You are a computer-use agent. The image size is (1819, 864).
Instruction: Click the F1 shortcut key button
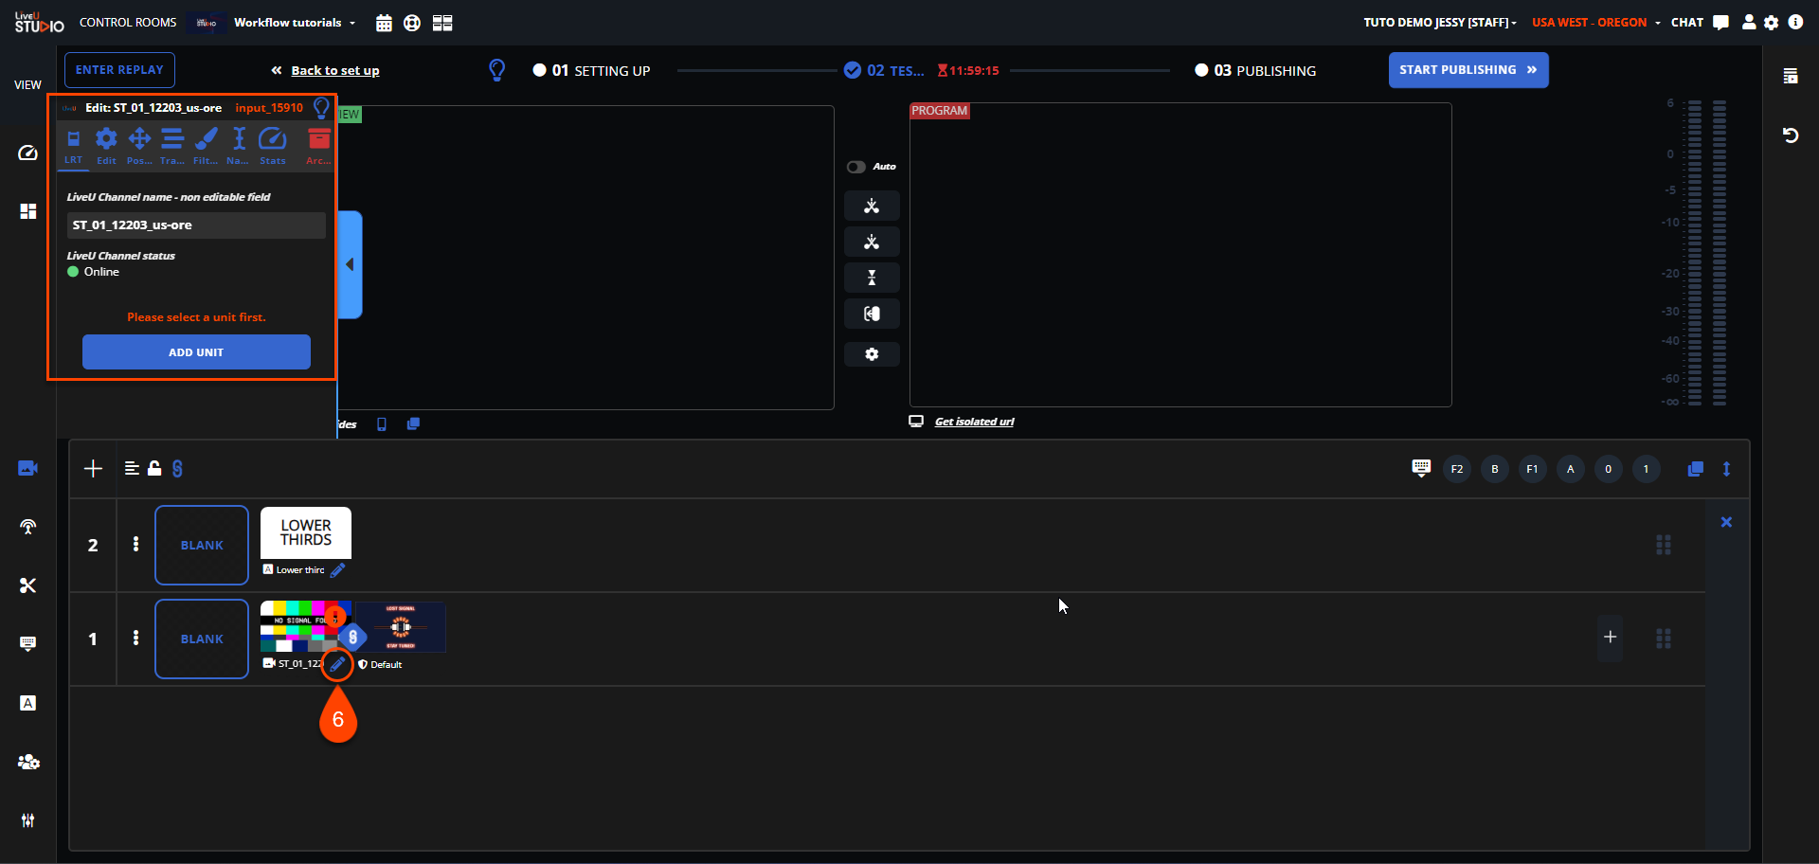click(1532, 469)
